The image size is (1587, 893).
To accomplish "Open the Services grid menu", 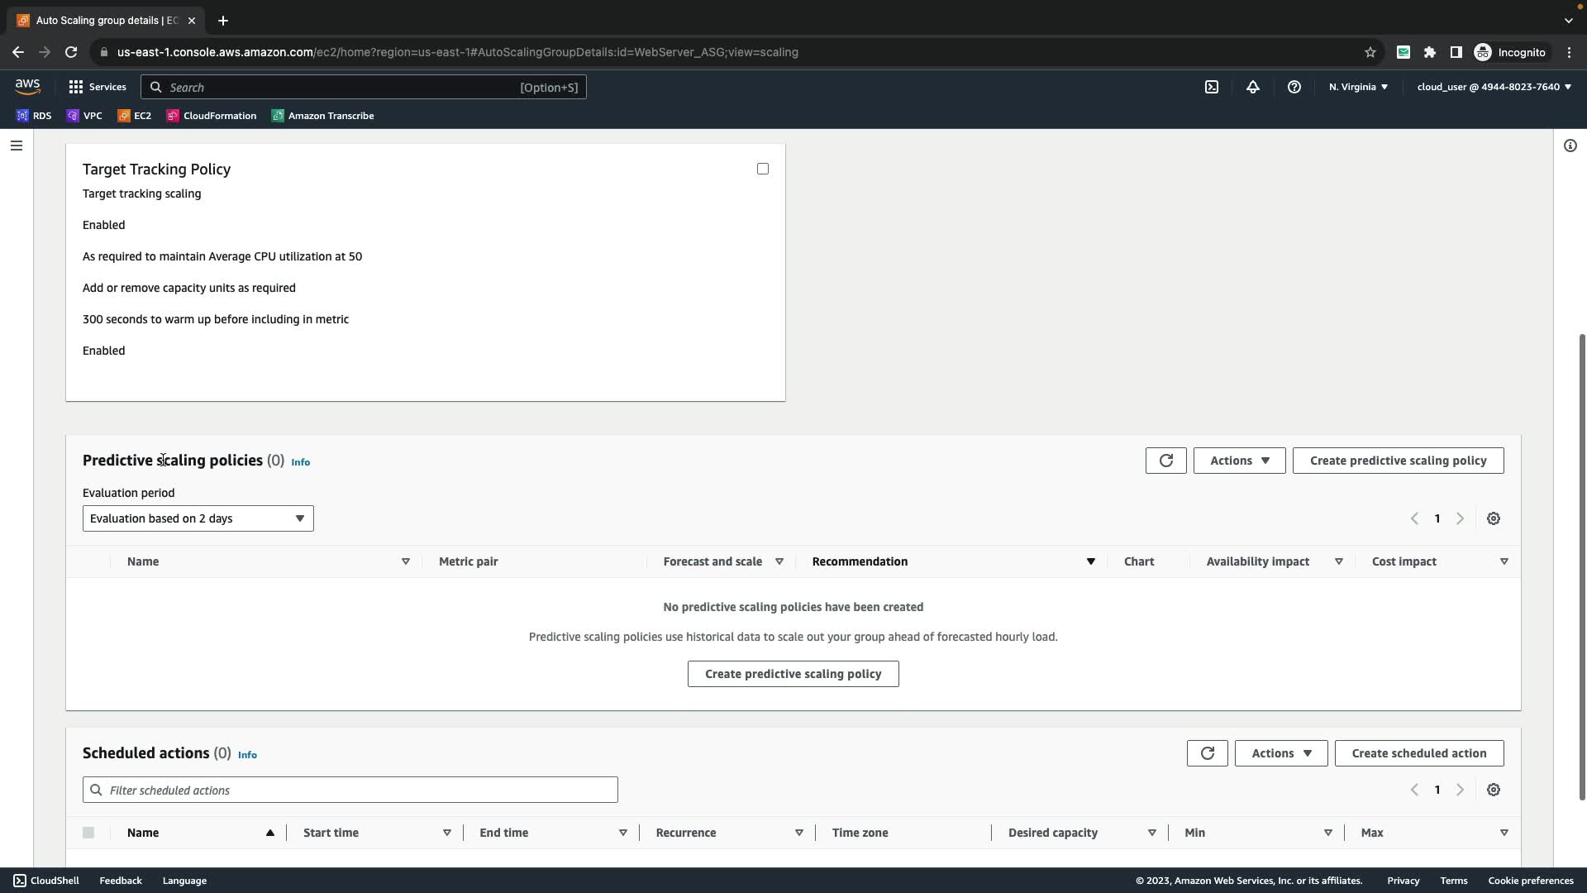I will pos(97,87).
